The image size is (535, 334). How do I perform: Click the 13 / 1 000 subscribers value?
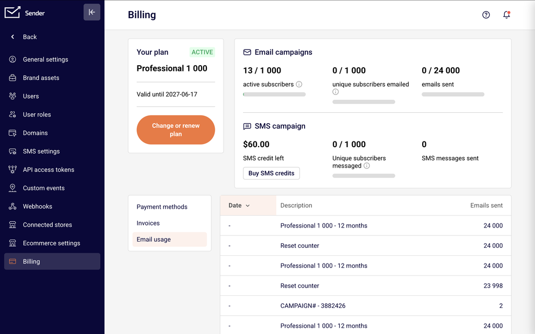click(262, 70)
